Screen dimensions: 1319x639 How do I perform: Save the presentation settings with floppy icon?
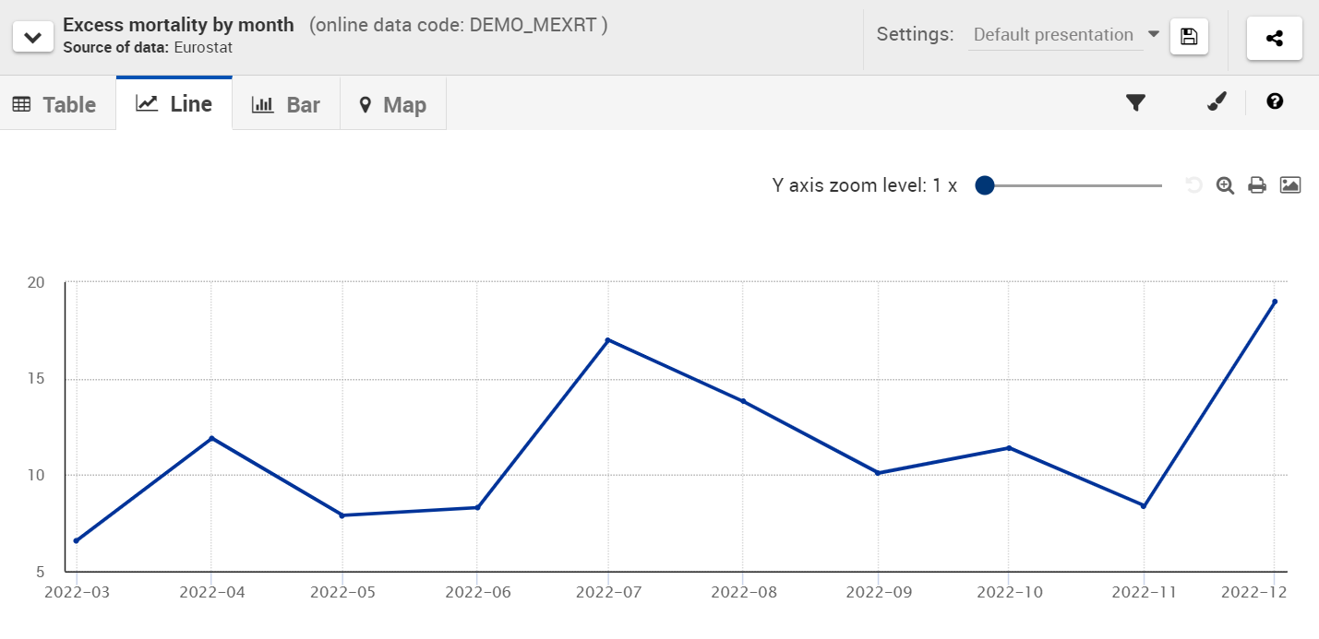1189,37
